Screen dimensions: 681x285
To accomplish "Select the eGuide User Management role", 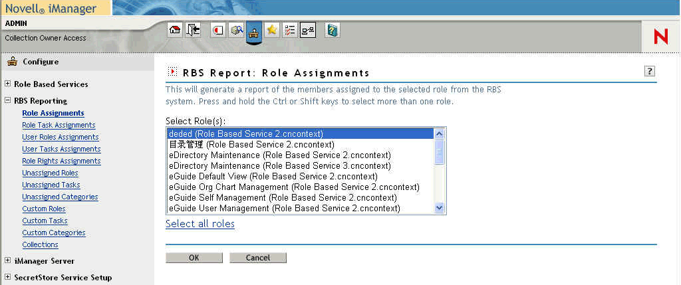I will (x=300, y=208).
